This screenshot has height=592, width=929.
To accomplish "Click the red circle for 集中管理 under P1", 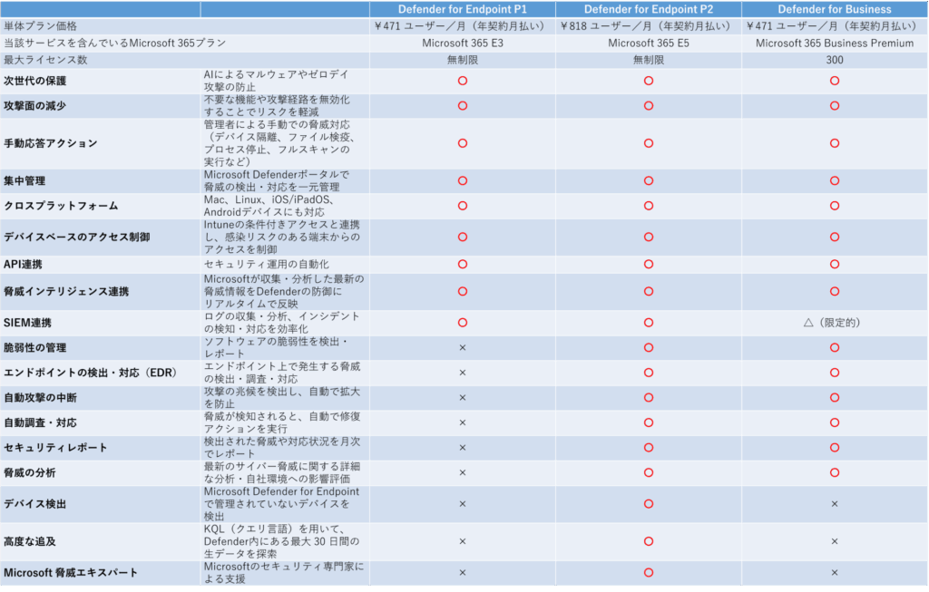I will tap(463, 180).
